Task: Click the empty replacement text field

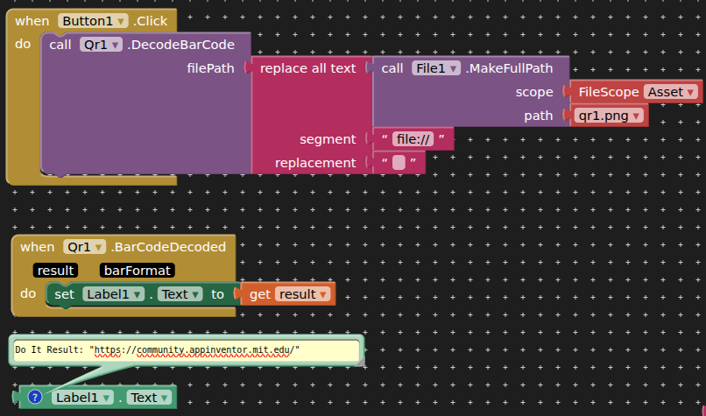Action: click(x=399, y=163)
